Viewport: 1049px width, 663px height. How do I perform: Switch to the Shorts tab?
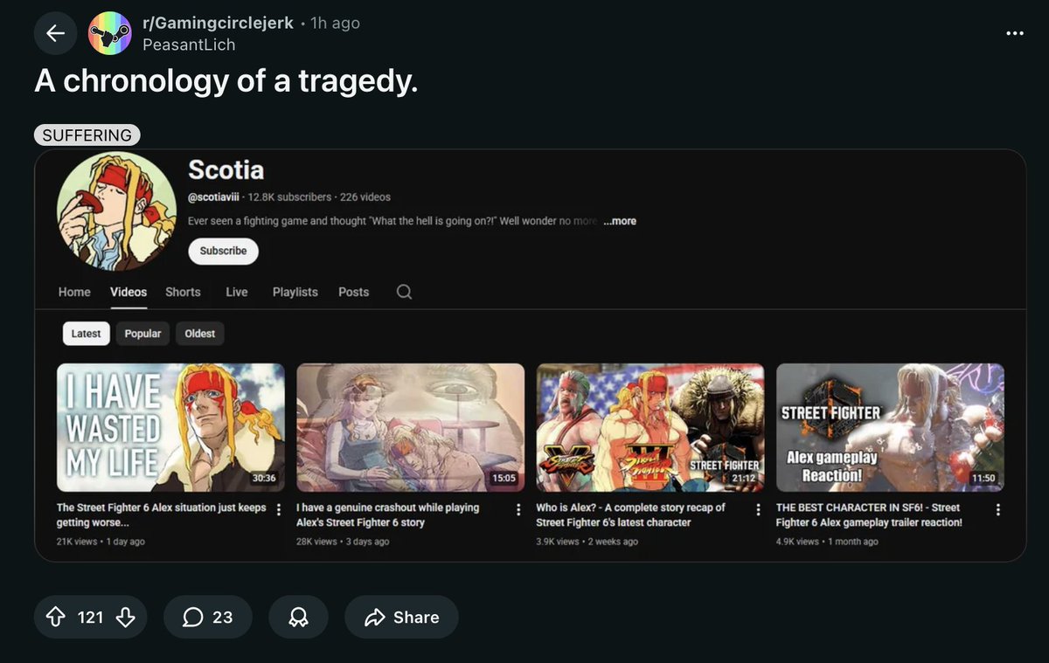coord(183,293)
